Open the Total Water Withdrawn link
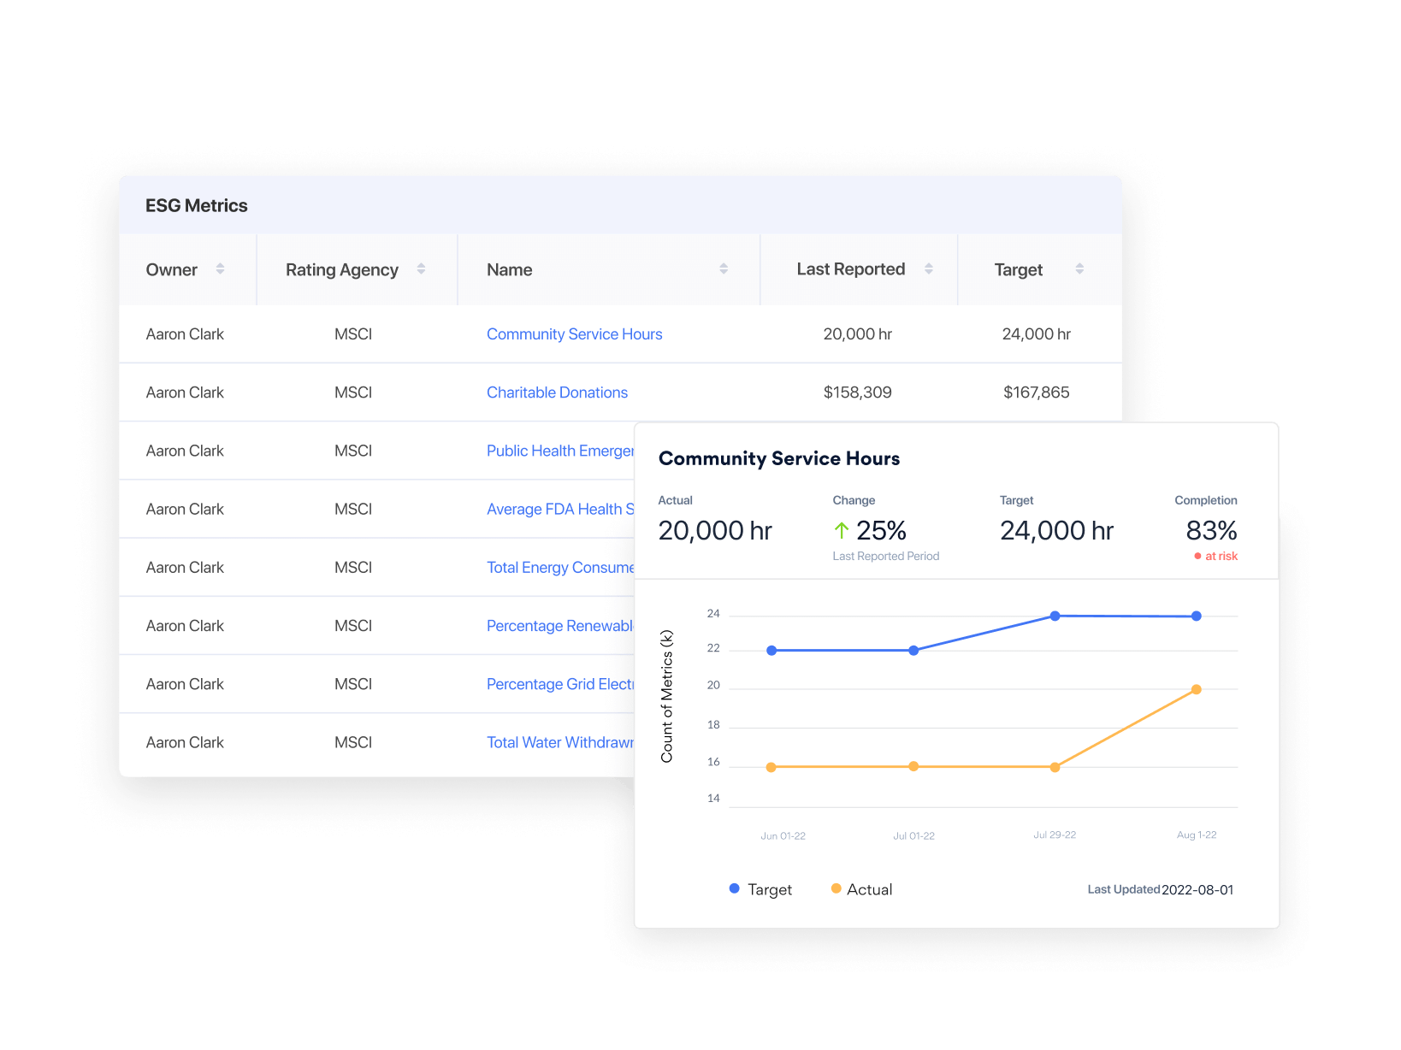The image size is (1401, 1050). (559, 742)
